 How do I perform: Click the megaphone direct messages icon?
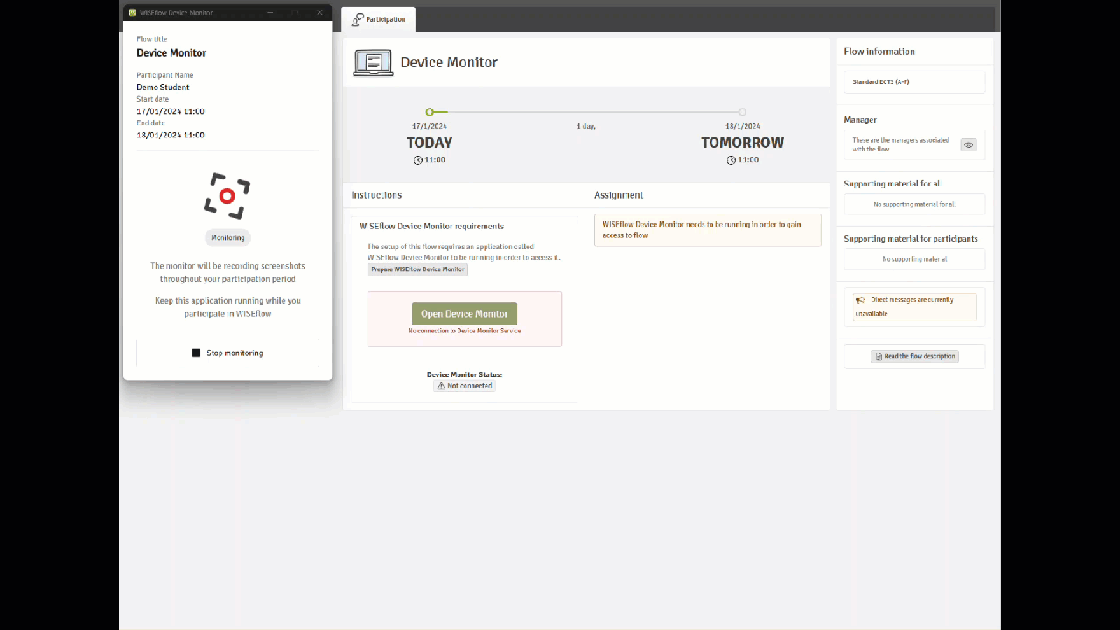[860, 300]
